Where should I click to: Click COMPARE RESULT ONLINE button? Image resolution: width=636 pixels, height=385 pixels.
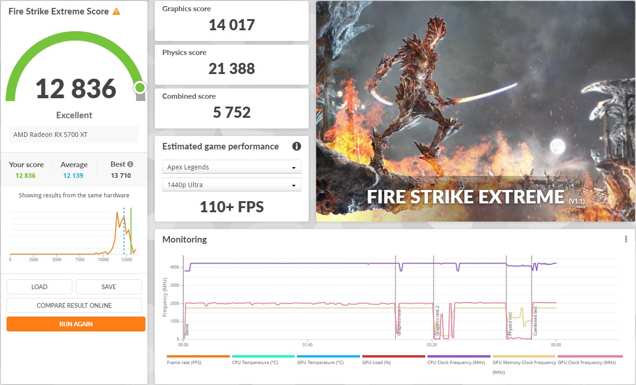[74, 305]
